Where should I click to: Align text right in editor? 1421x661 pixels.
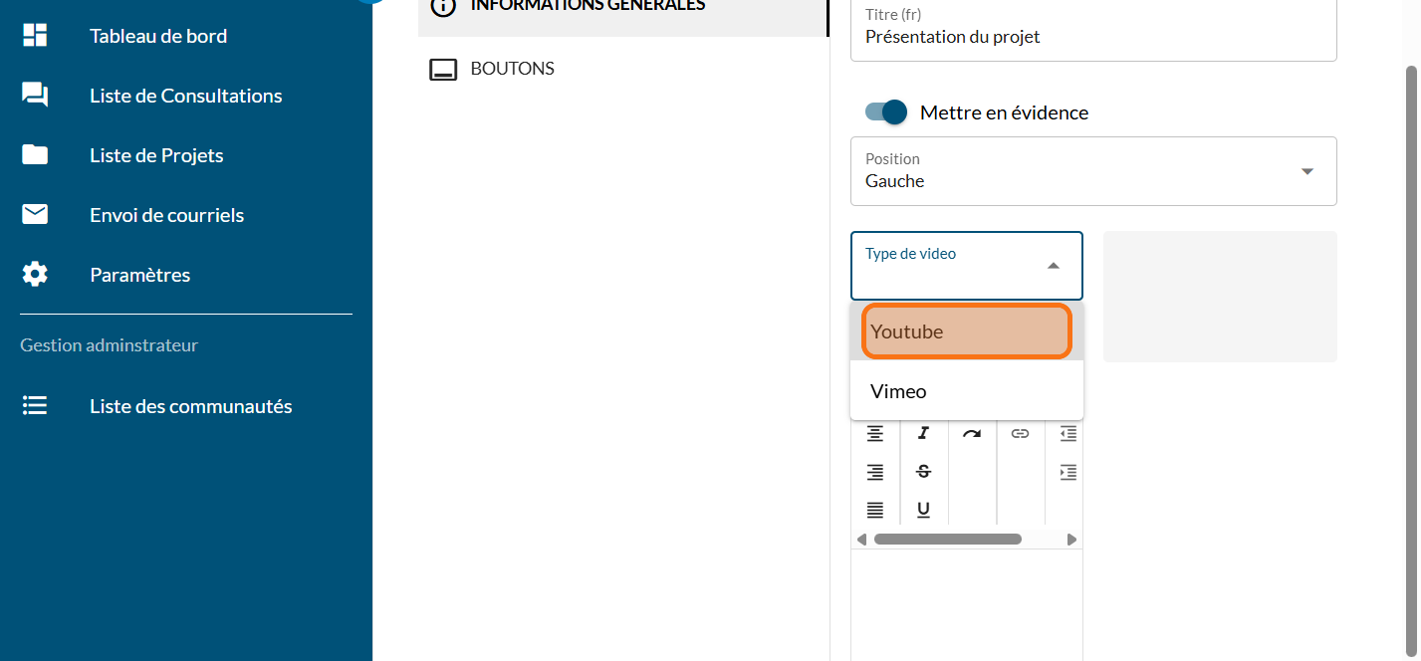click(874, 472)
